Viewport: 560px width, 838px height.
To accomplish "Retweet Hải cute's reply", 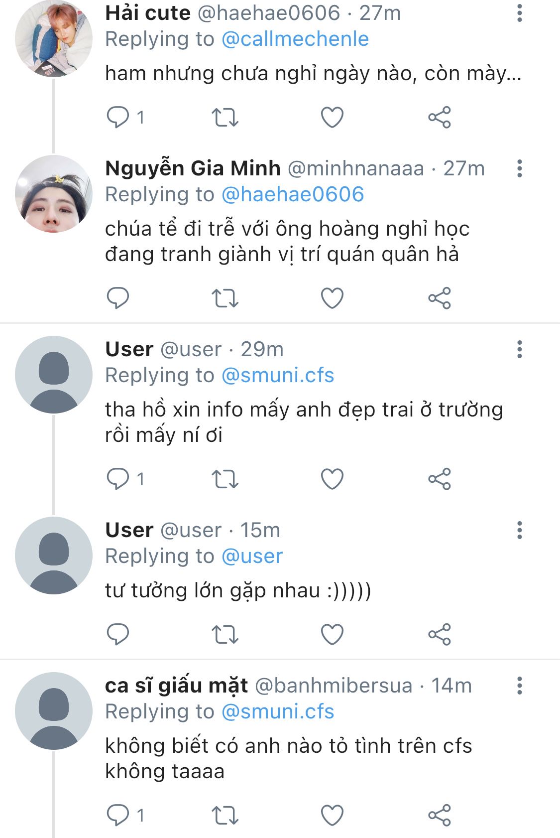I will click(x=225, y=118).
